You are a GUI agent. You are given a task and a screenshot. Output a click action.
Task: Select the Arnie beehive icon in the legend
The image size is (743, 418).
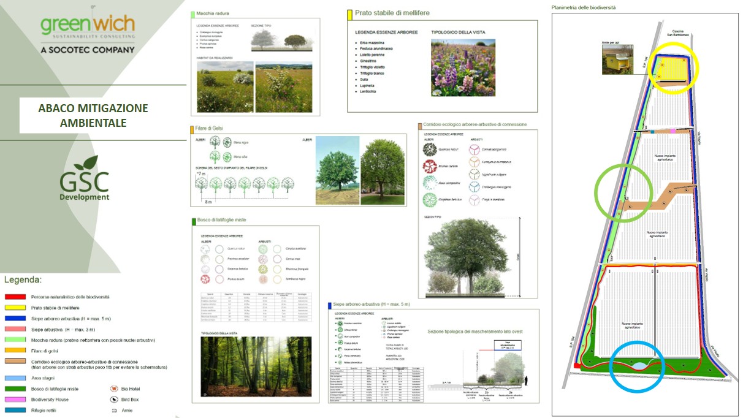point(114,410)
